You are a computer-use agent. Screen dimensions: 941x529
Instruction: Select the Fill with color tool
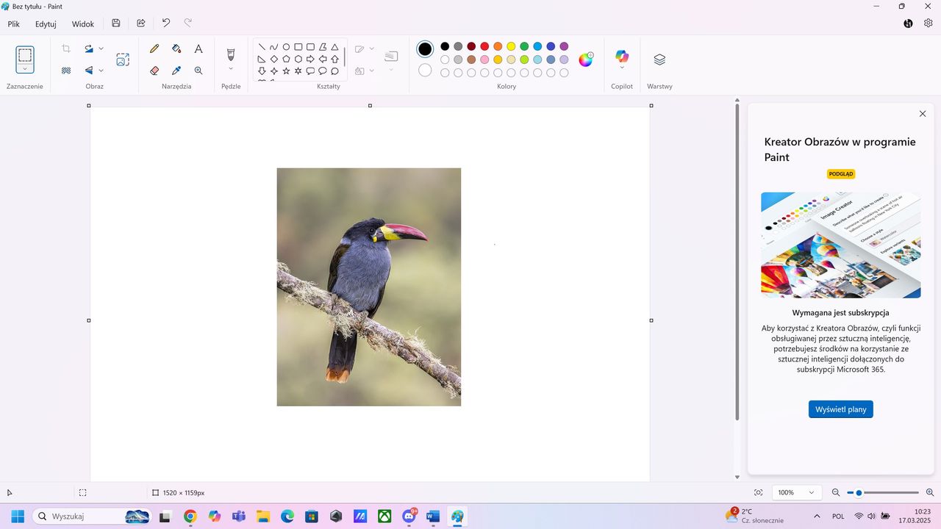176,48
